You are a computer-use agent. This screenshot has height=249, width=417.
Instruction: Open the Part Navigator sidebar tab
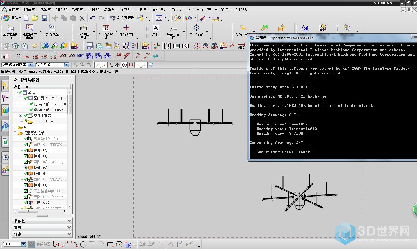point(5,98)
